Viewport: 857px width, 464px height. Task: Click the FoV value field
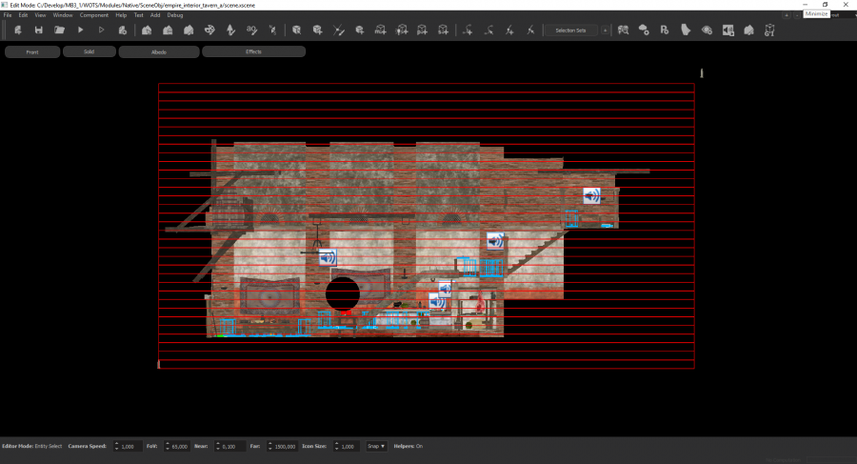coord(179,447)
